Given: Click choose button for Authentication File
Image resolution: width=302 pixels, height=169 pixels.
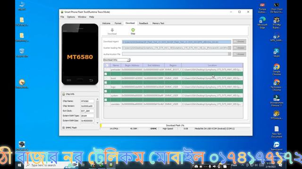Looking at the screenshot, I should tap(239, 54).
